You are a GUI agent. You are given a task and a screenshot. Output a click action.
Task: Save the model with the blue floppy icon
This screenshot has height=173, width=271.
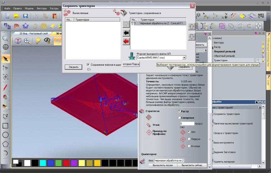coord(26,16)
